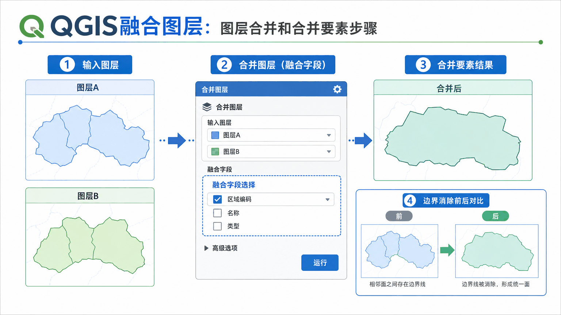Open the 图层A input layer dropdown

point(271,135)
